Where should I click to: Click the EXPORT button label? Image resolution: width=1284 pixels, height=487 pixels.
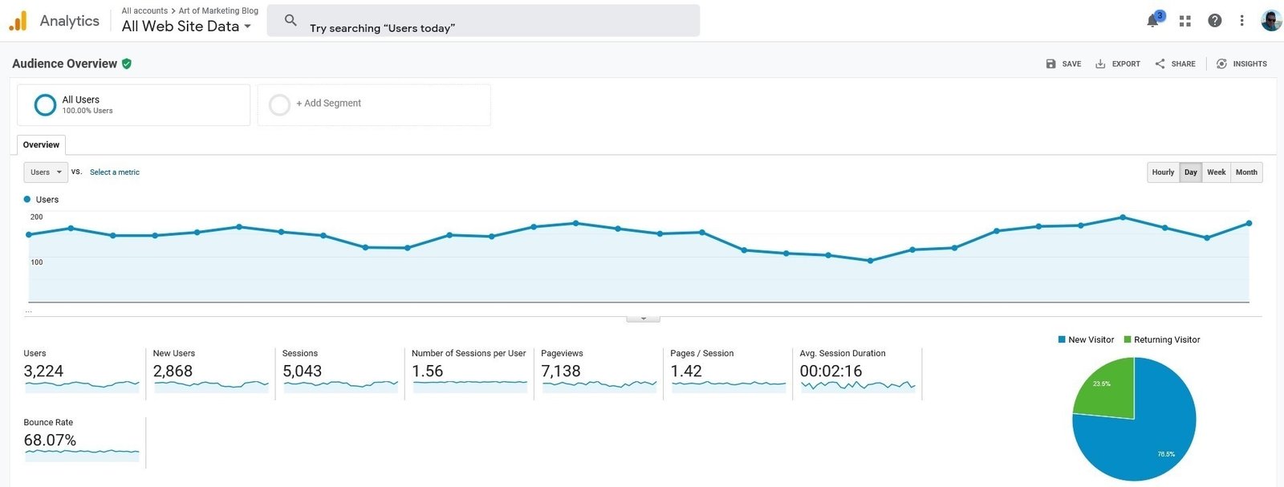pyautogui.click(x=1126, y=64)
